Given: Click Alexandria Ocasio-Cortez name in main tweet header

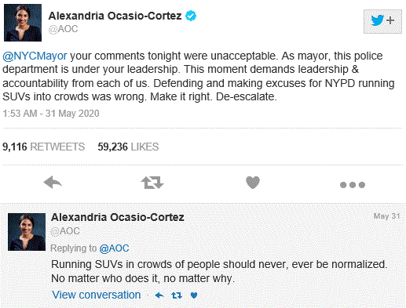Looking at the screenshot, I should 115,16.
